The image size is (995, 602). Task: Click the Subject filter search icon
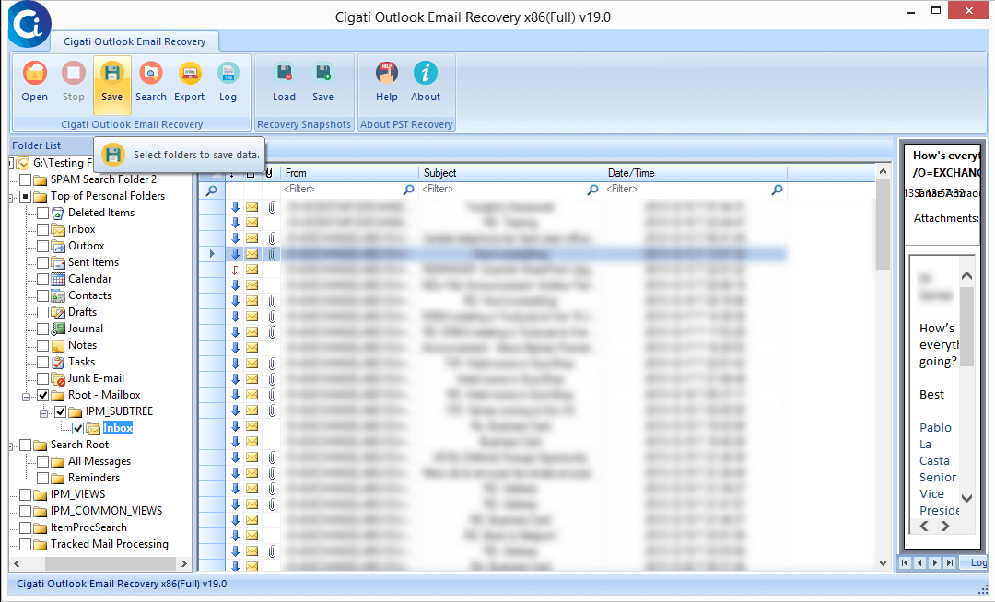tap(592, 190)
